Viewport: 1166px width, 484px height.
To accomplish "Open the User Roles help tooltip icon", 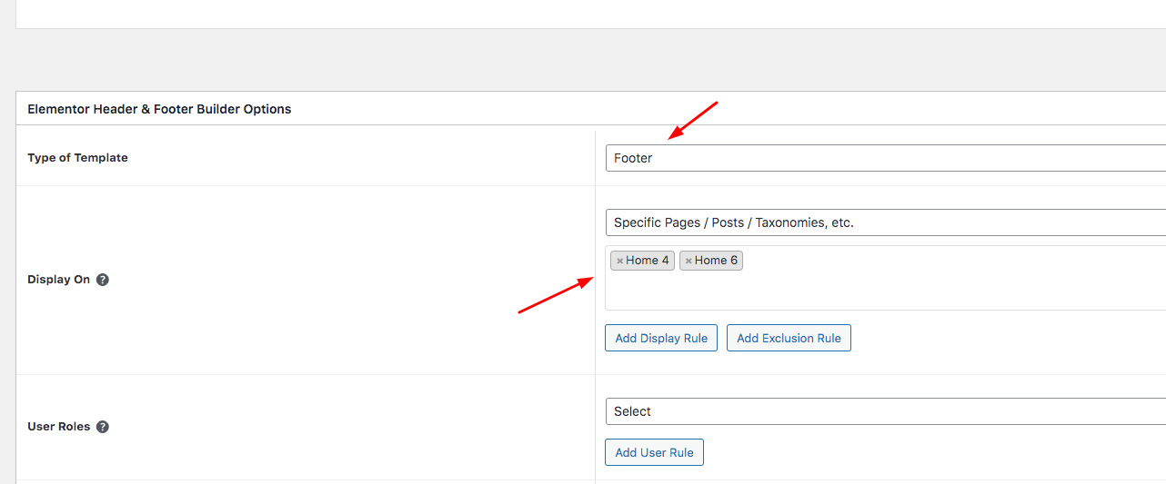I will coord(103,427).
